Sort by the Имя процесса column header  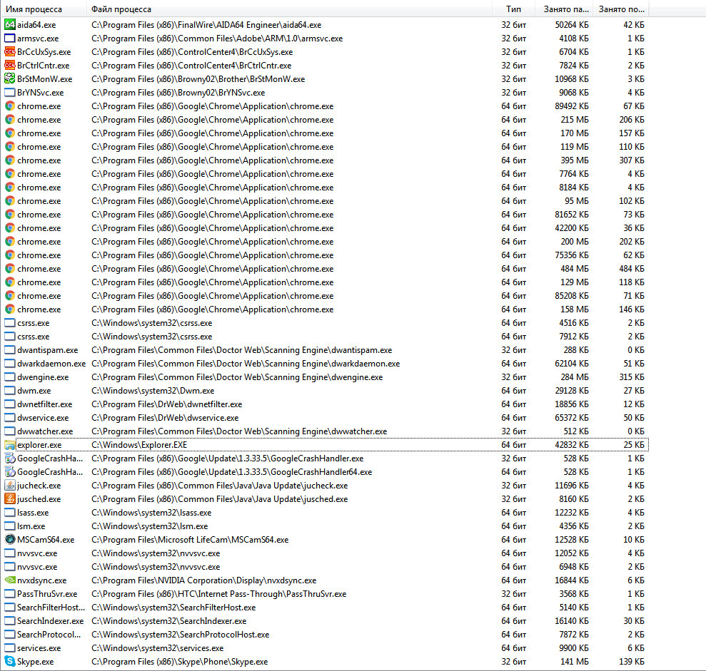click(34, 9)
